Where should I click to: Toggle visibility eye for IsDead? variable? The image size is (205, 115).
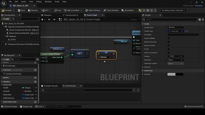[36, 91]
